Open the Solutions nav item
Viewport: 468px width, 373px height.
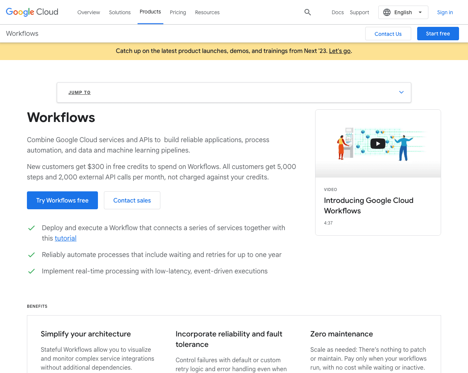pos(120,12)
